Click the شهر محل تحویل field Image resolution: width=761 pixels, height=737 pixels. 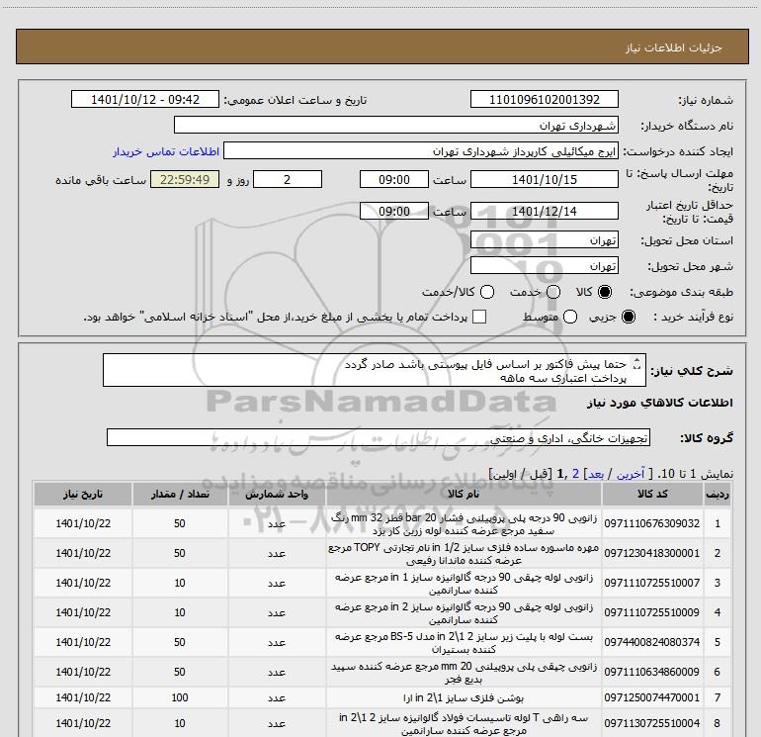pyautogui.click(x=544, y=266)
